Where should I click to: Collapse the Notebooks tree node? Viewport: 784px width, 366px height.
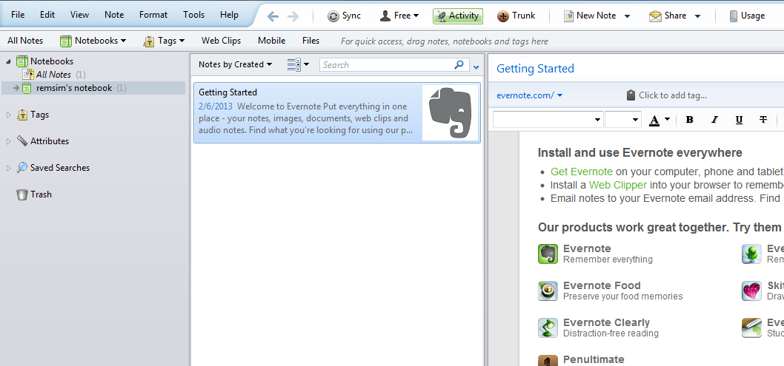[8, 61]
